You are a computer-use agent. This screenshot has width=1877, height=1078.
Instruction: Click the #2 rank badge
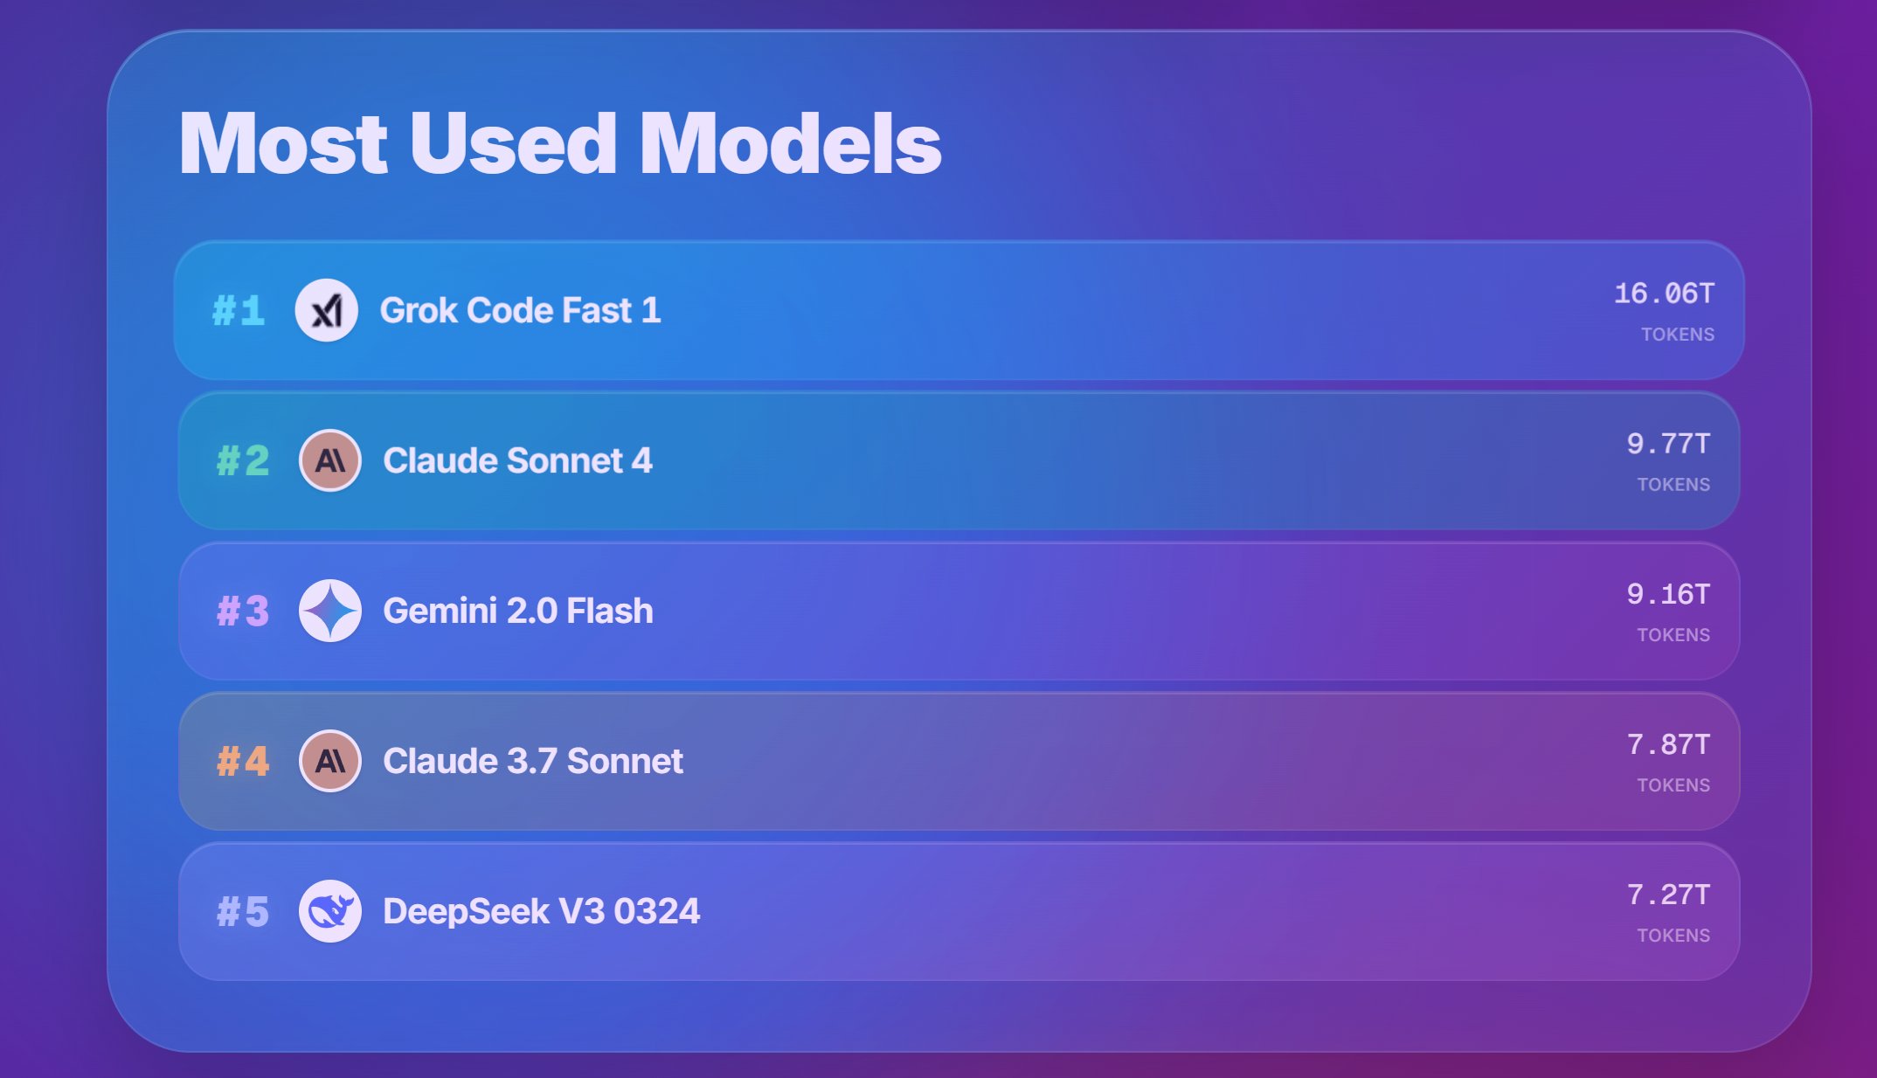(x=243, y=461)
